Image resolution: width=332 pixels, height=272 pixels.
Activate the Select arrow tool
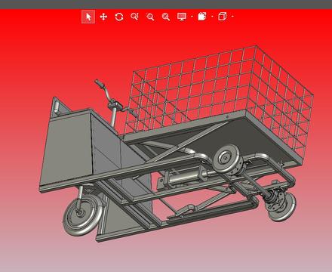coord(88,17)
